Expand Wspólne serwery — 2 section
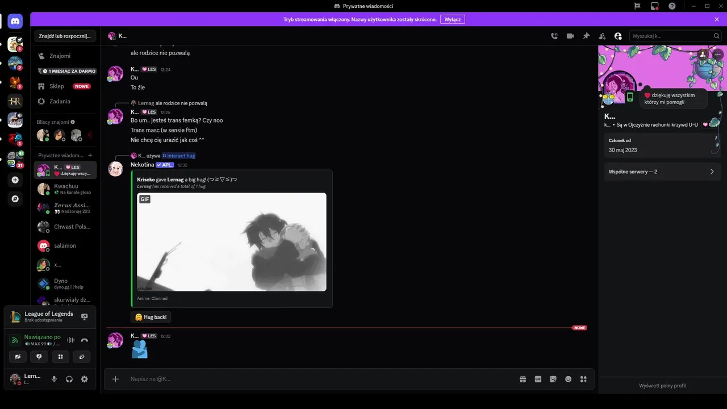727x409 pixels. 662,172
